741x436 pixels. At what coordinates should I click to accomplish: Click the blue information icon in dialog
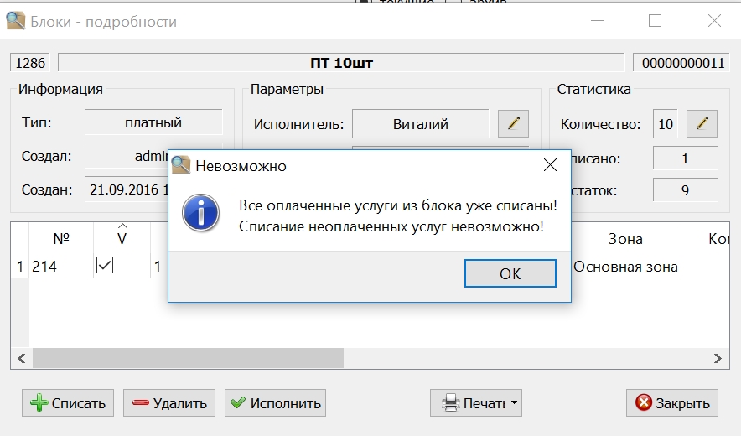[200, 213]
